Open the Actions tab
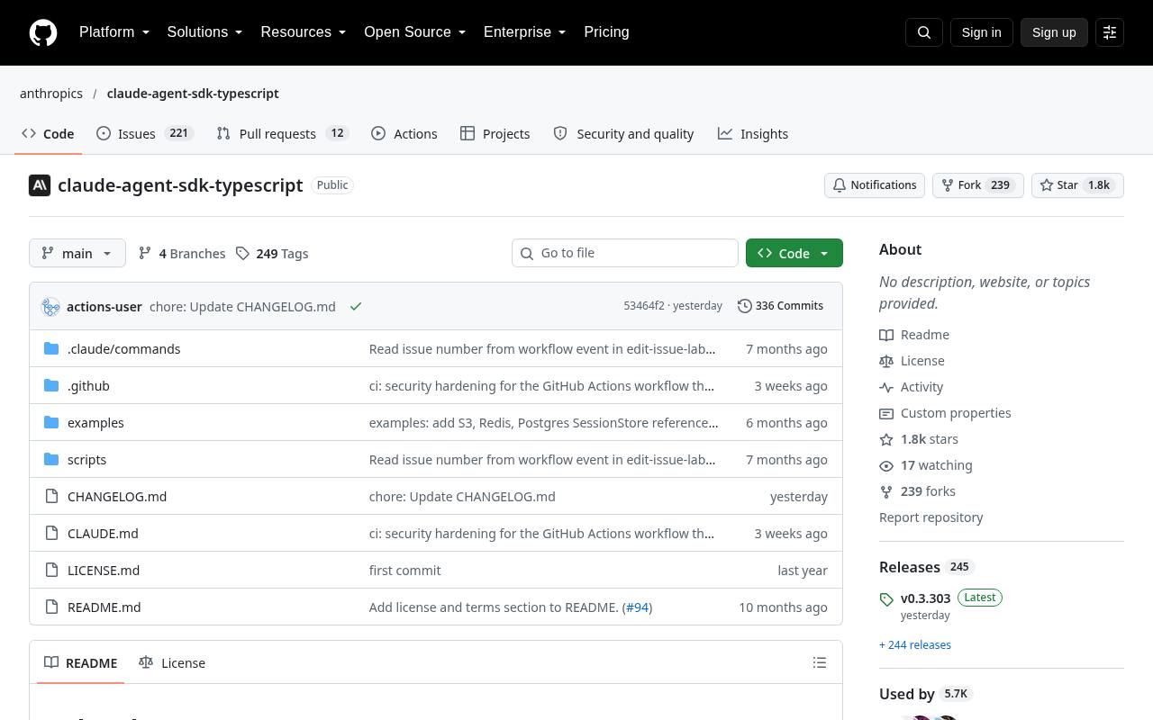The image size is (1153, 720). pyautogui.click(x=404, y=133)
